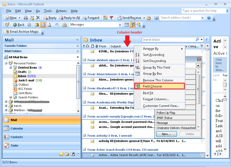Open the Field Chooser field set dropdown
This screenshot has height=167, width=231.
coord(198,65)
